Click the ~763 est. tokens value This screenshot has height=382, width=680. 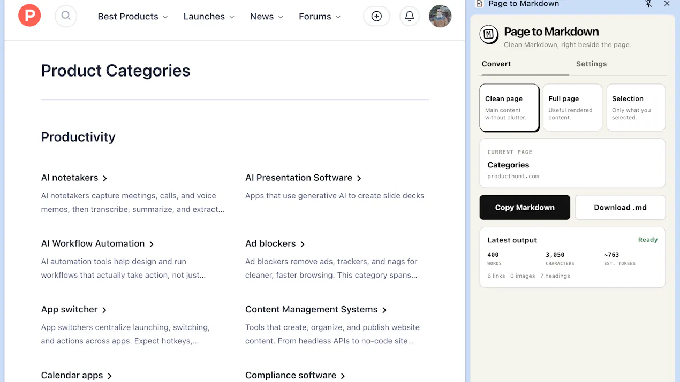pyautogui.click(x=611, y=255)
